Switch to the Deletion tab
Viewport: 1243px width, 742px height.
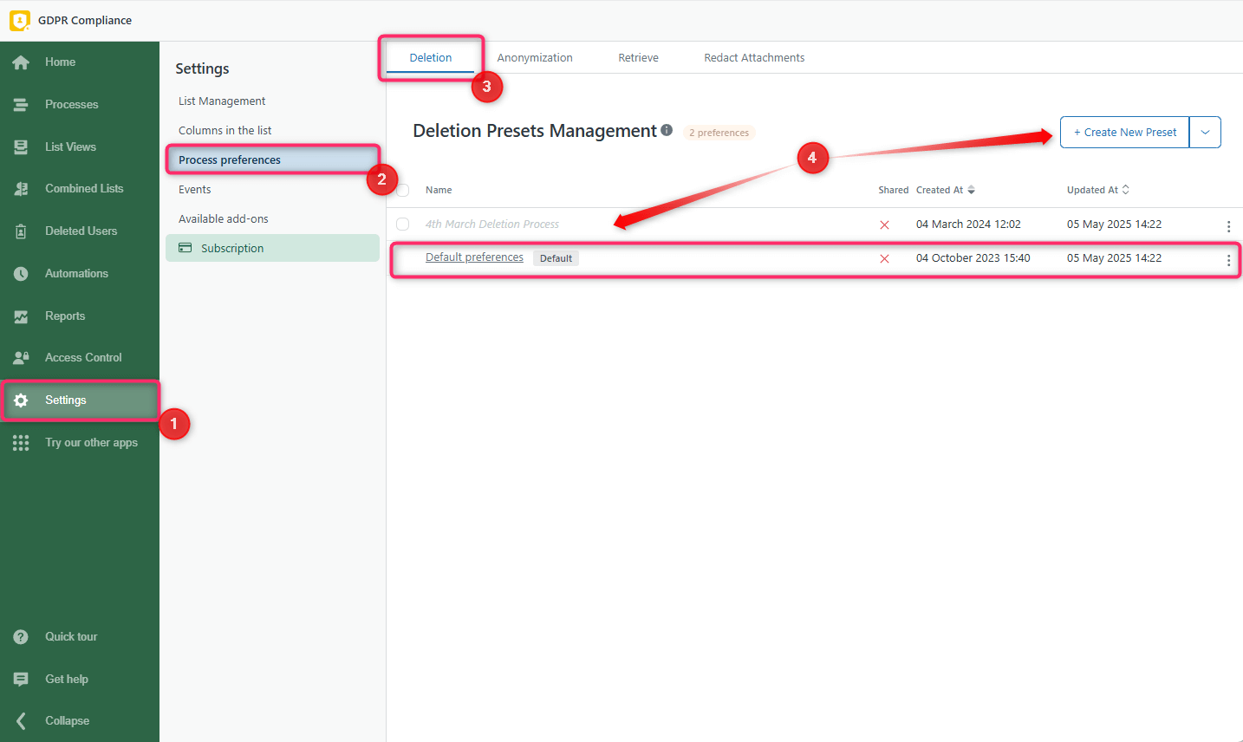[431, 58]
